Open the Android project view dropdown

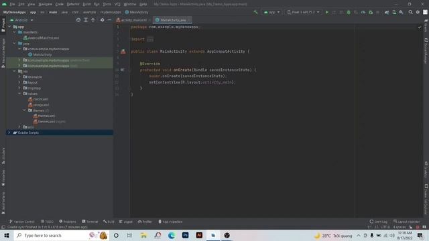point(21,20)
